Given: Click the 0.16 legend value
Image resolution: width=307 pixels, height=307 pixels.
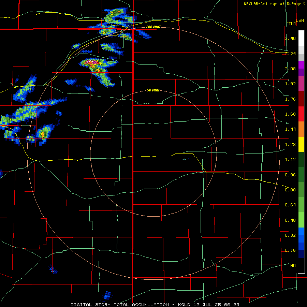Looking at the screenshot, I should pyautogui.click(x=290, y=250).
